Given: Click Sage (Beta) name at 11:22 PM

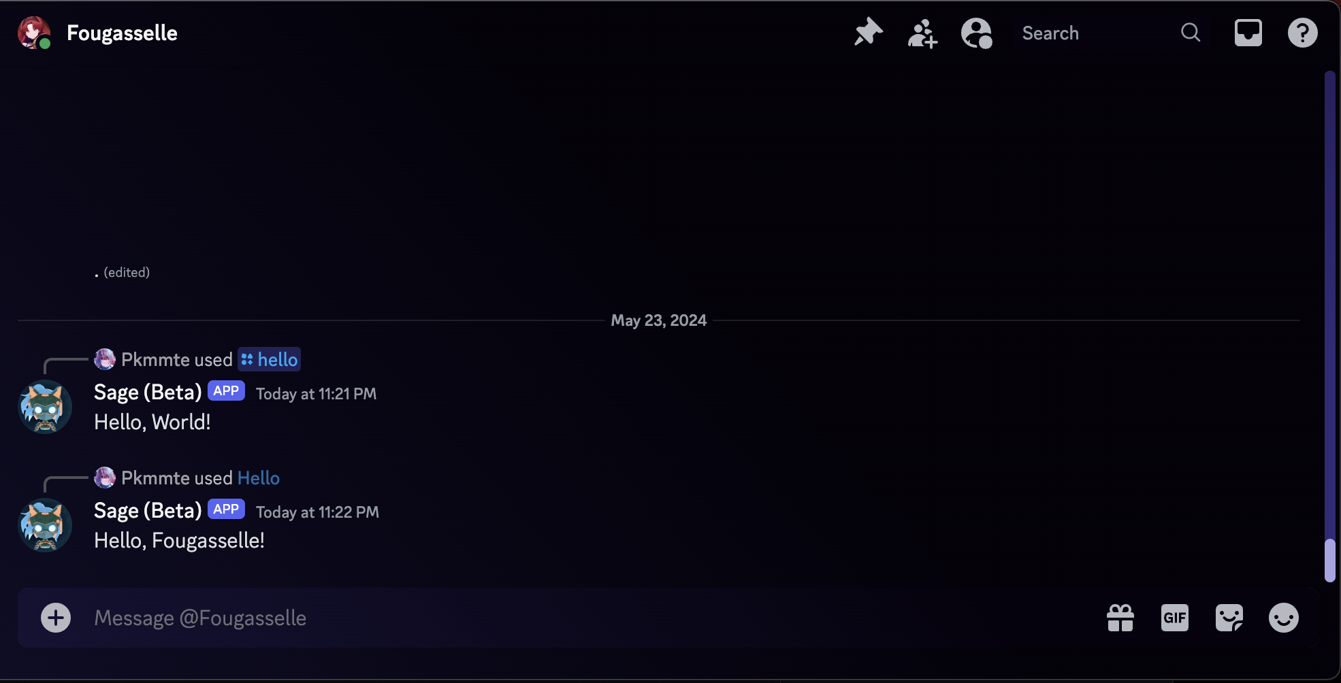Looking at the screenshot, I should (x=148, y=511).
